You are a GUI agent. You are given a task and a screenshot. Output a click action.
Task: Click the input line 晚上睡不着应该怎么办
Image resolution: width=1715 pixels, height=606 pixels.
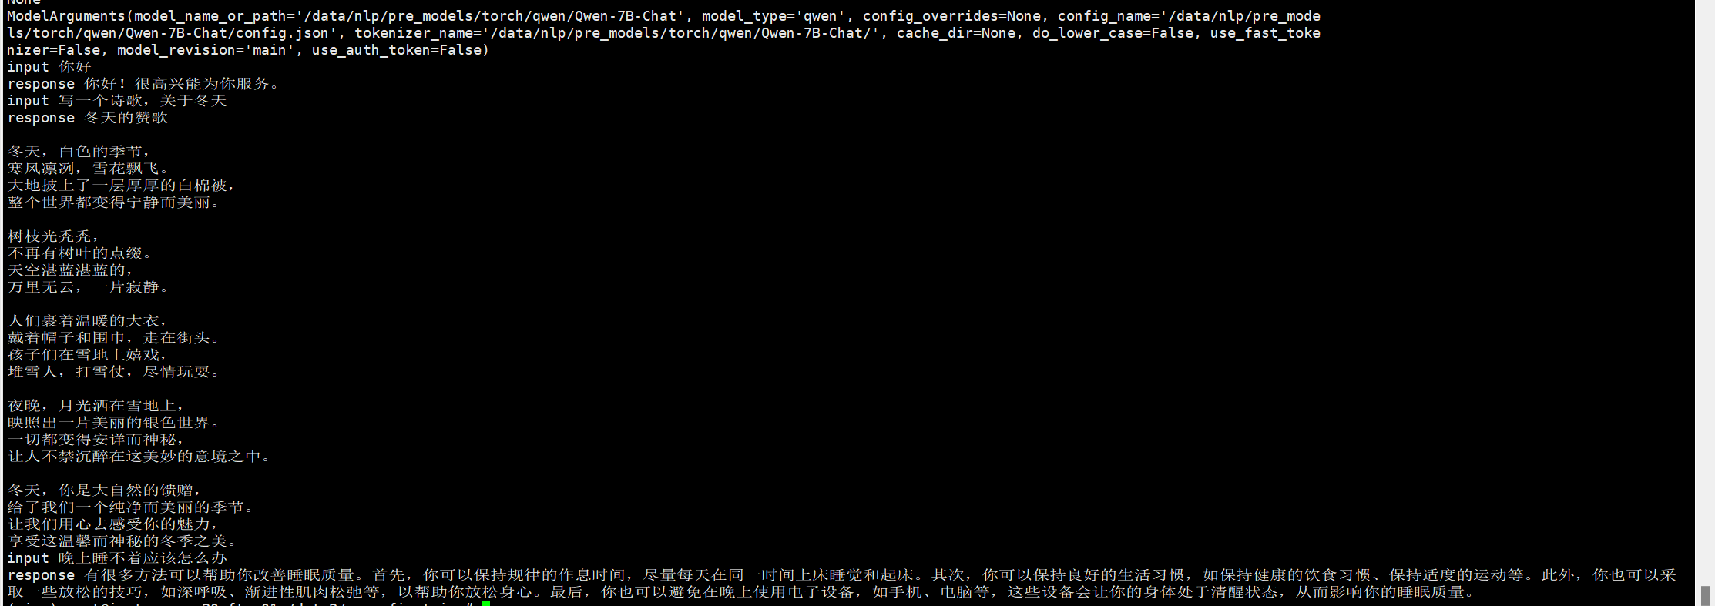point(117,558)
